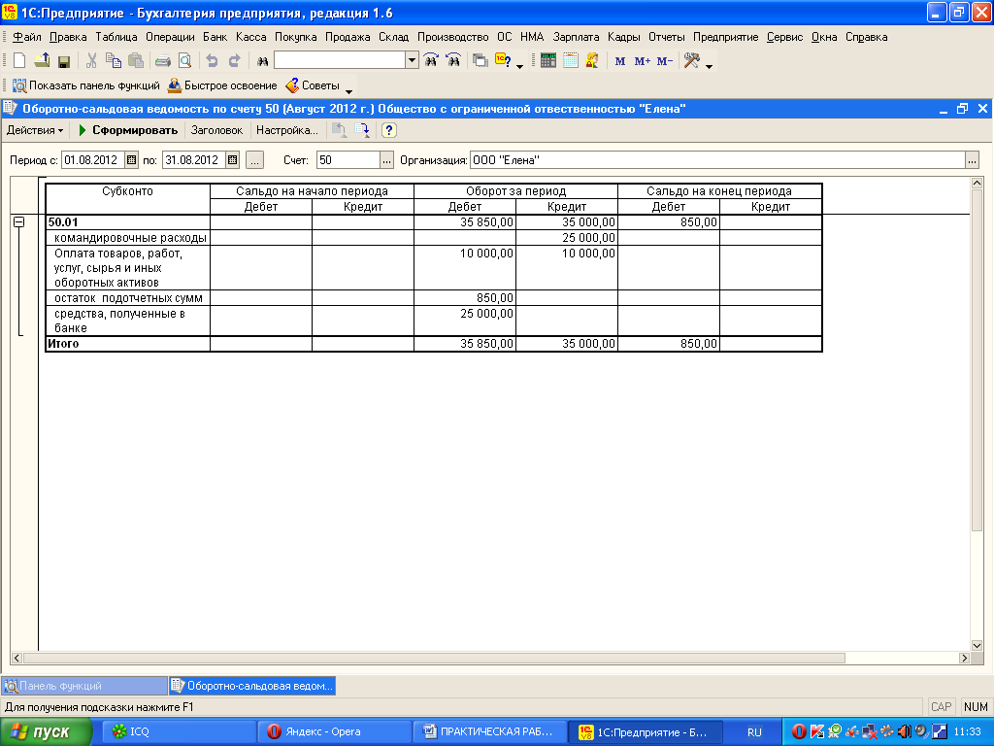Open the Счет account selection ellipsis button
Image resolution: width=994 pixels, height=746 pixels.
386,160
